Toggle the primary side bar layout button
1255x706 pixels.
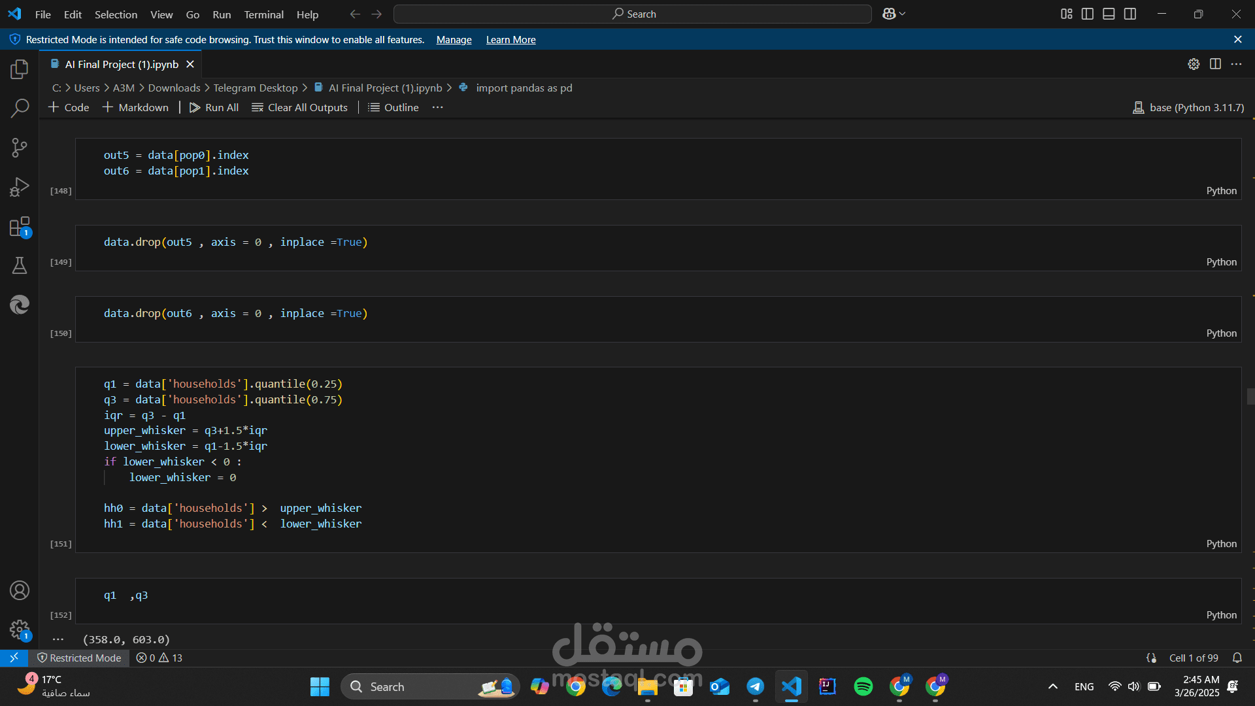[x=1088, y=14]
